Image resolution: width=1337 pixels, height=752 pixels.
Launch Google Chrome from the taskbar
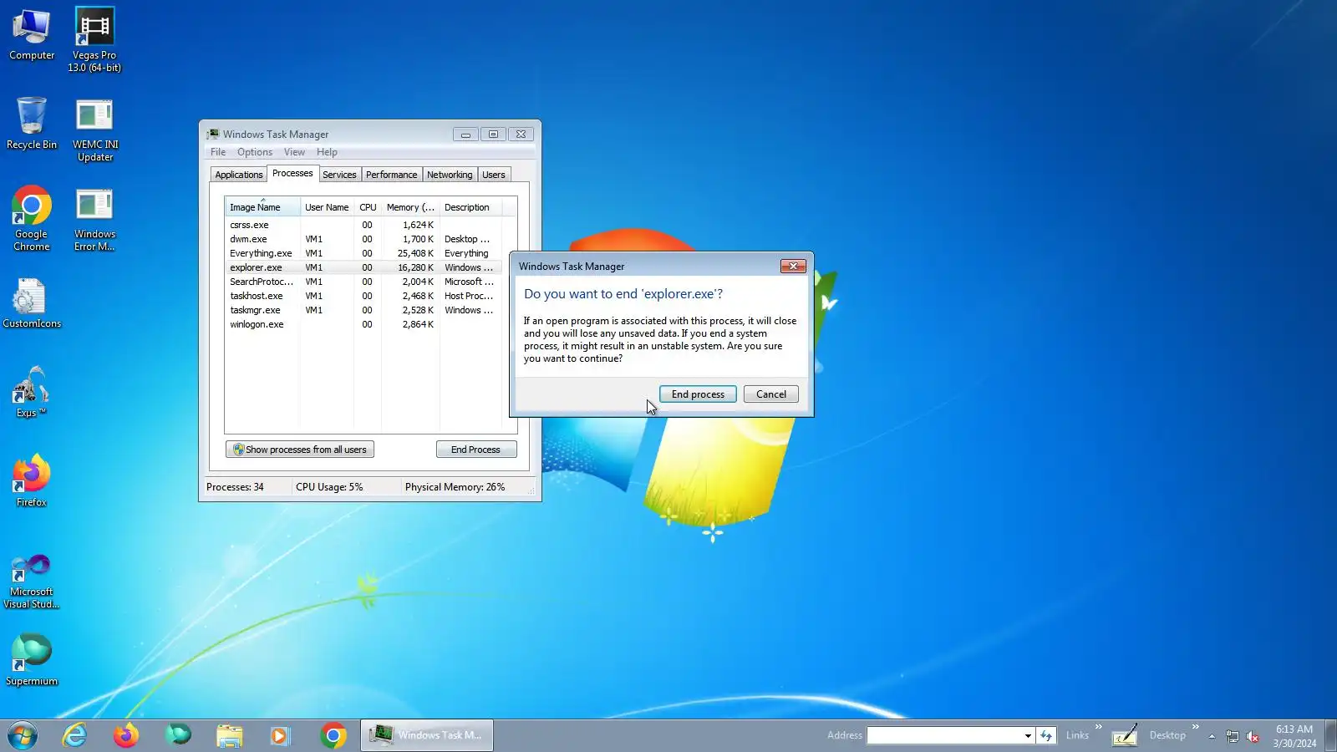click(333, 735)
